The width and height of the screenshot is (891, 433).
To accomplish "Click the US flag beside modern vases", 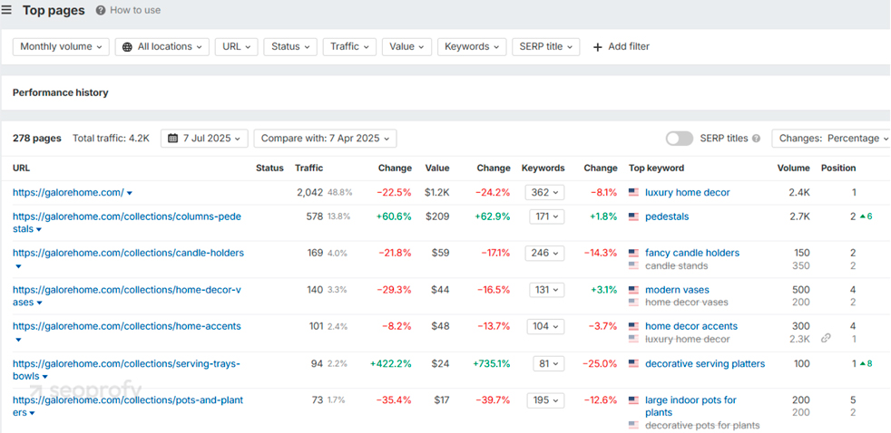I will coord(633,290).
